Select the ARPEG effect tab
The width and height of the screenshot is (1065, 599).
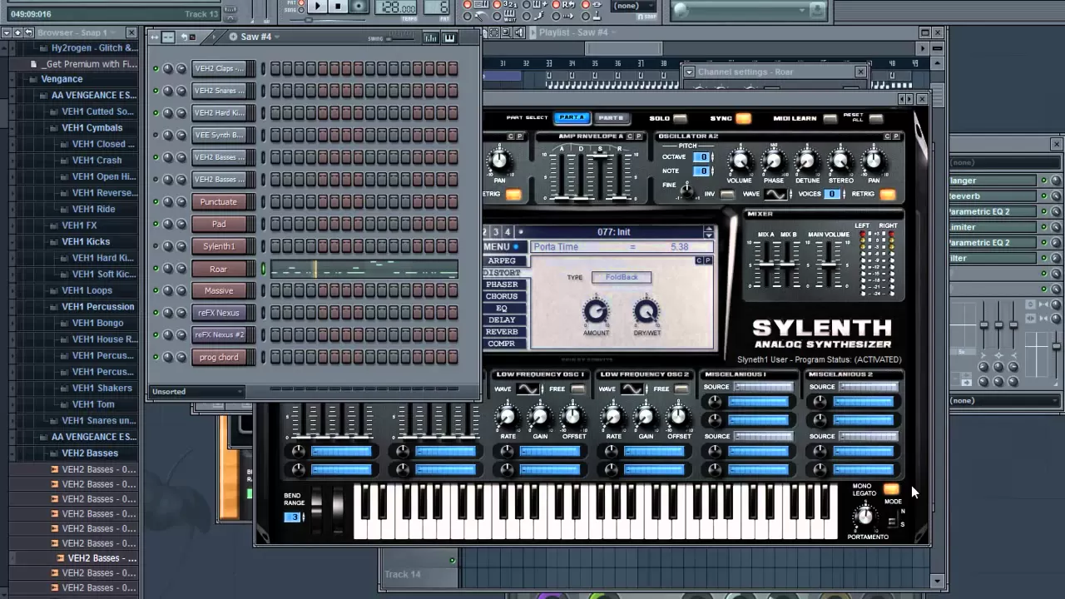tap(502, 260)
